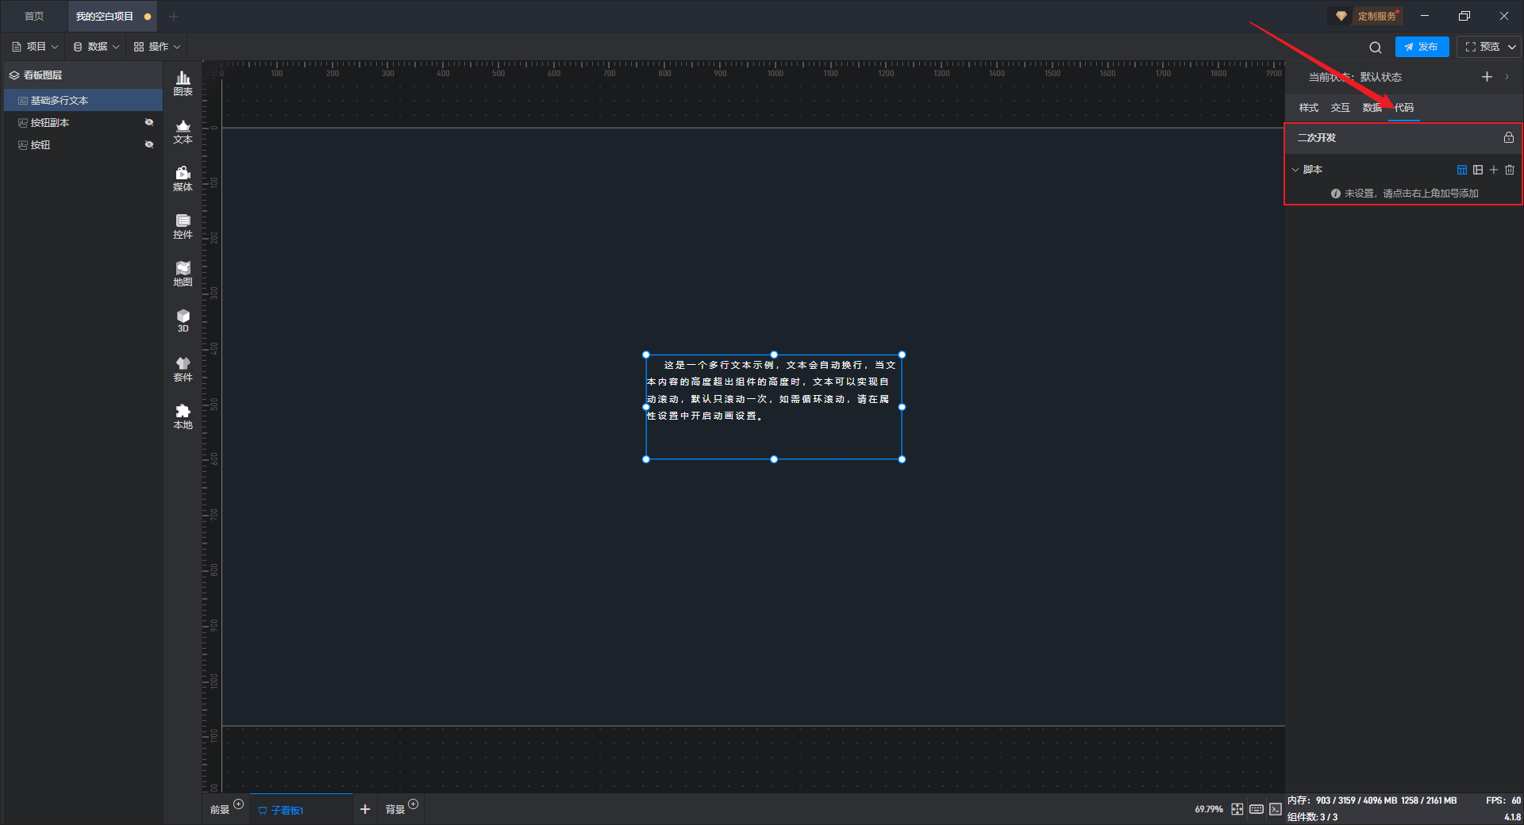Viewport: 1524px width, 825px height.
Task: Click the multiline text component on canvas
Action: tap(774, 407)
